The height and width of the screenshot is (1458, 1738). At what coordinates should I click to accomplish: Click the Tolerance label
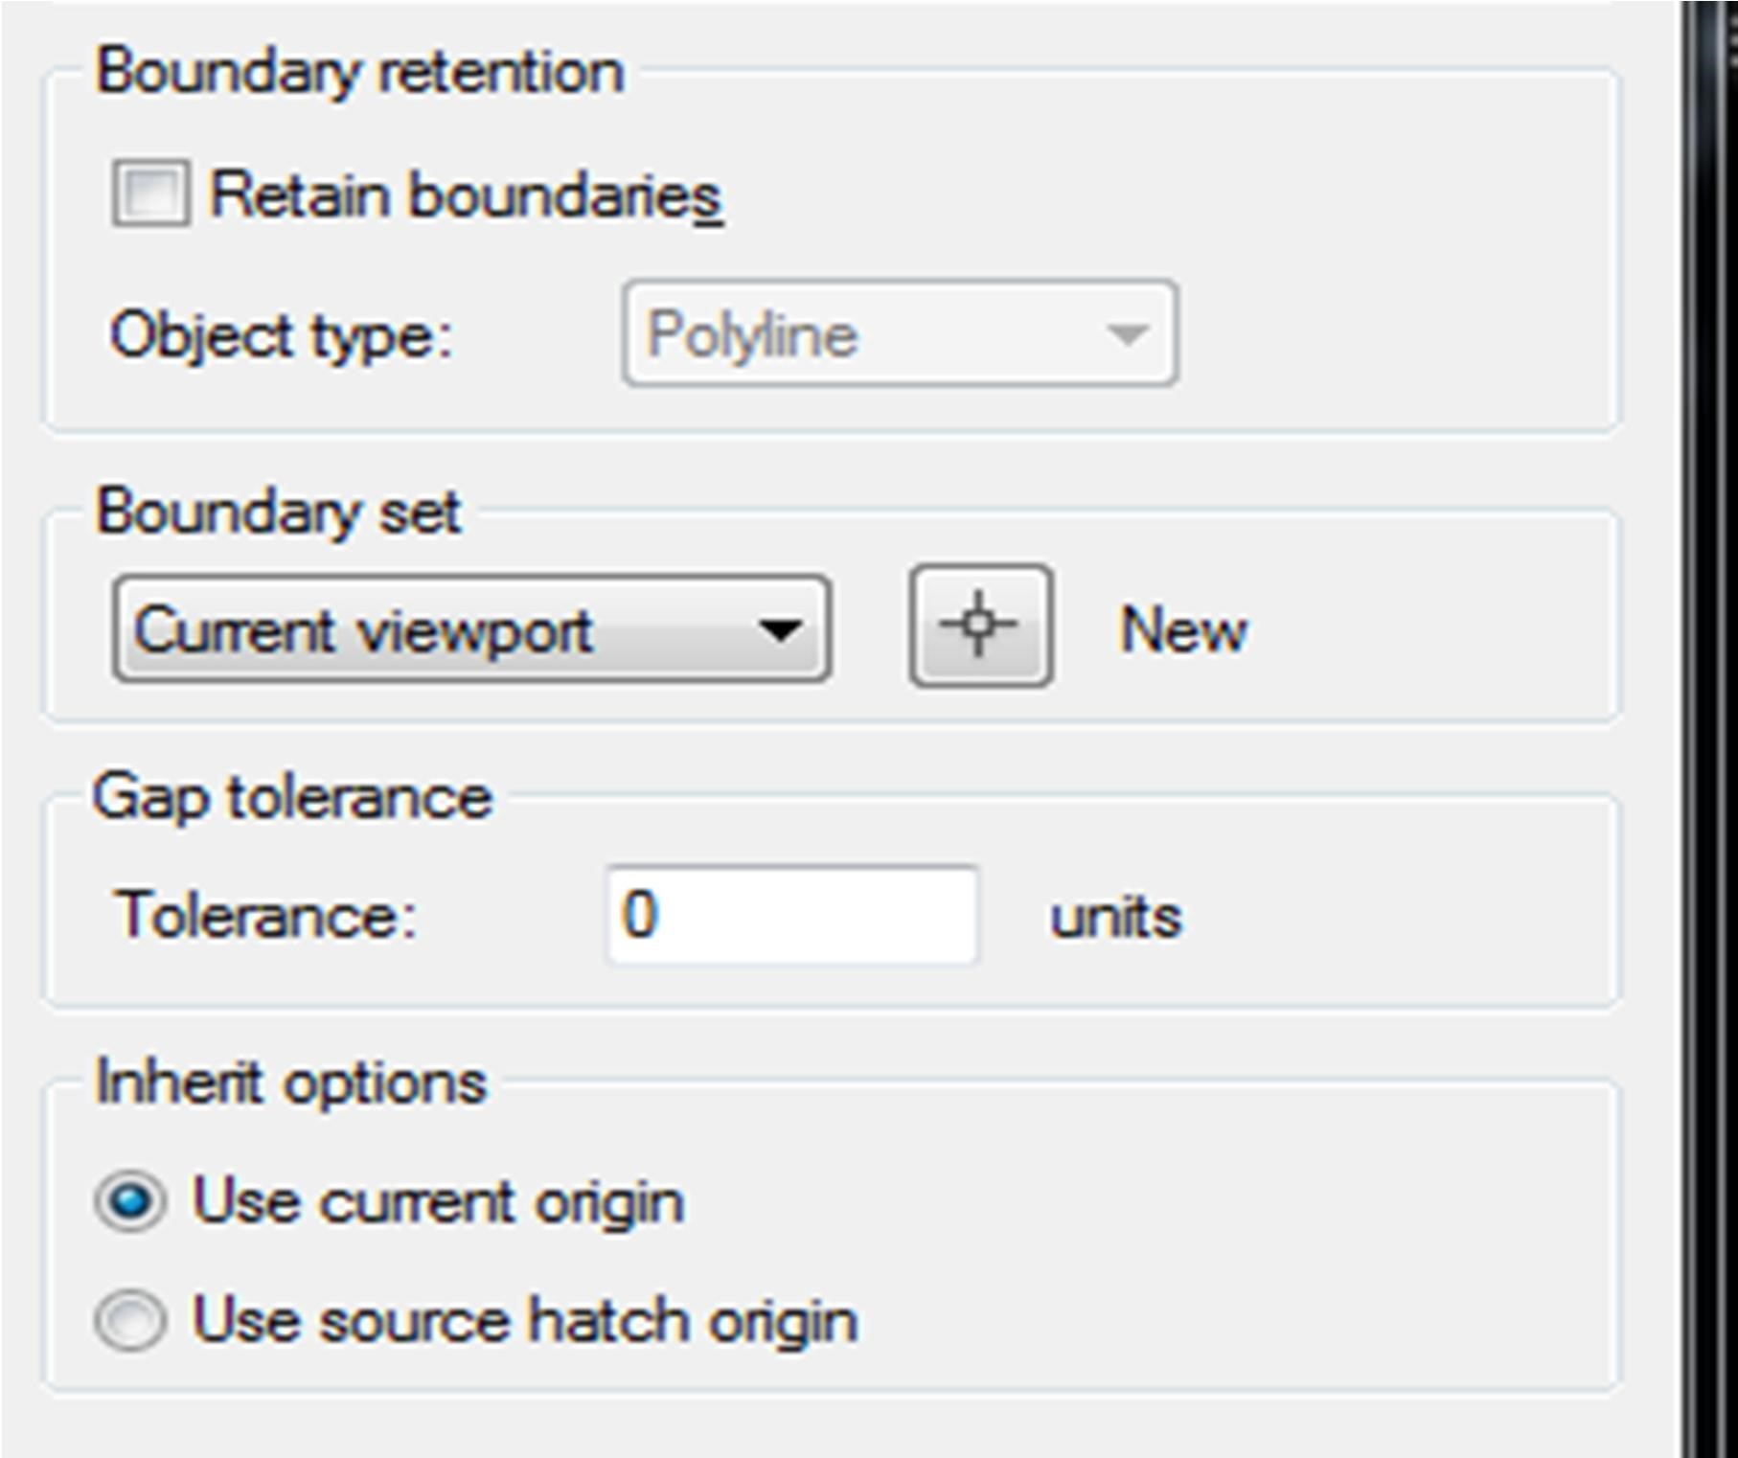pyautogui.click(x=265, y=916)
